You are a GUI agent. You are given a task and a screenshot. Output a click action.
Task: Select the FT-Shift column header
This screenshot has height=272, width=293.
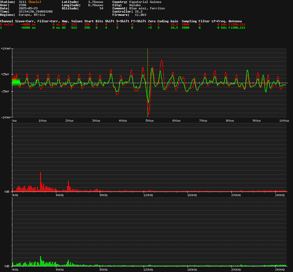pos(139,21)
